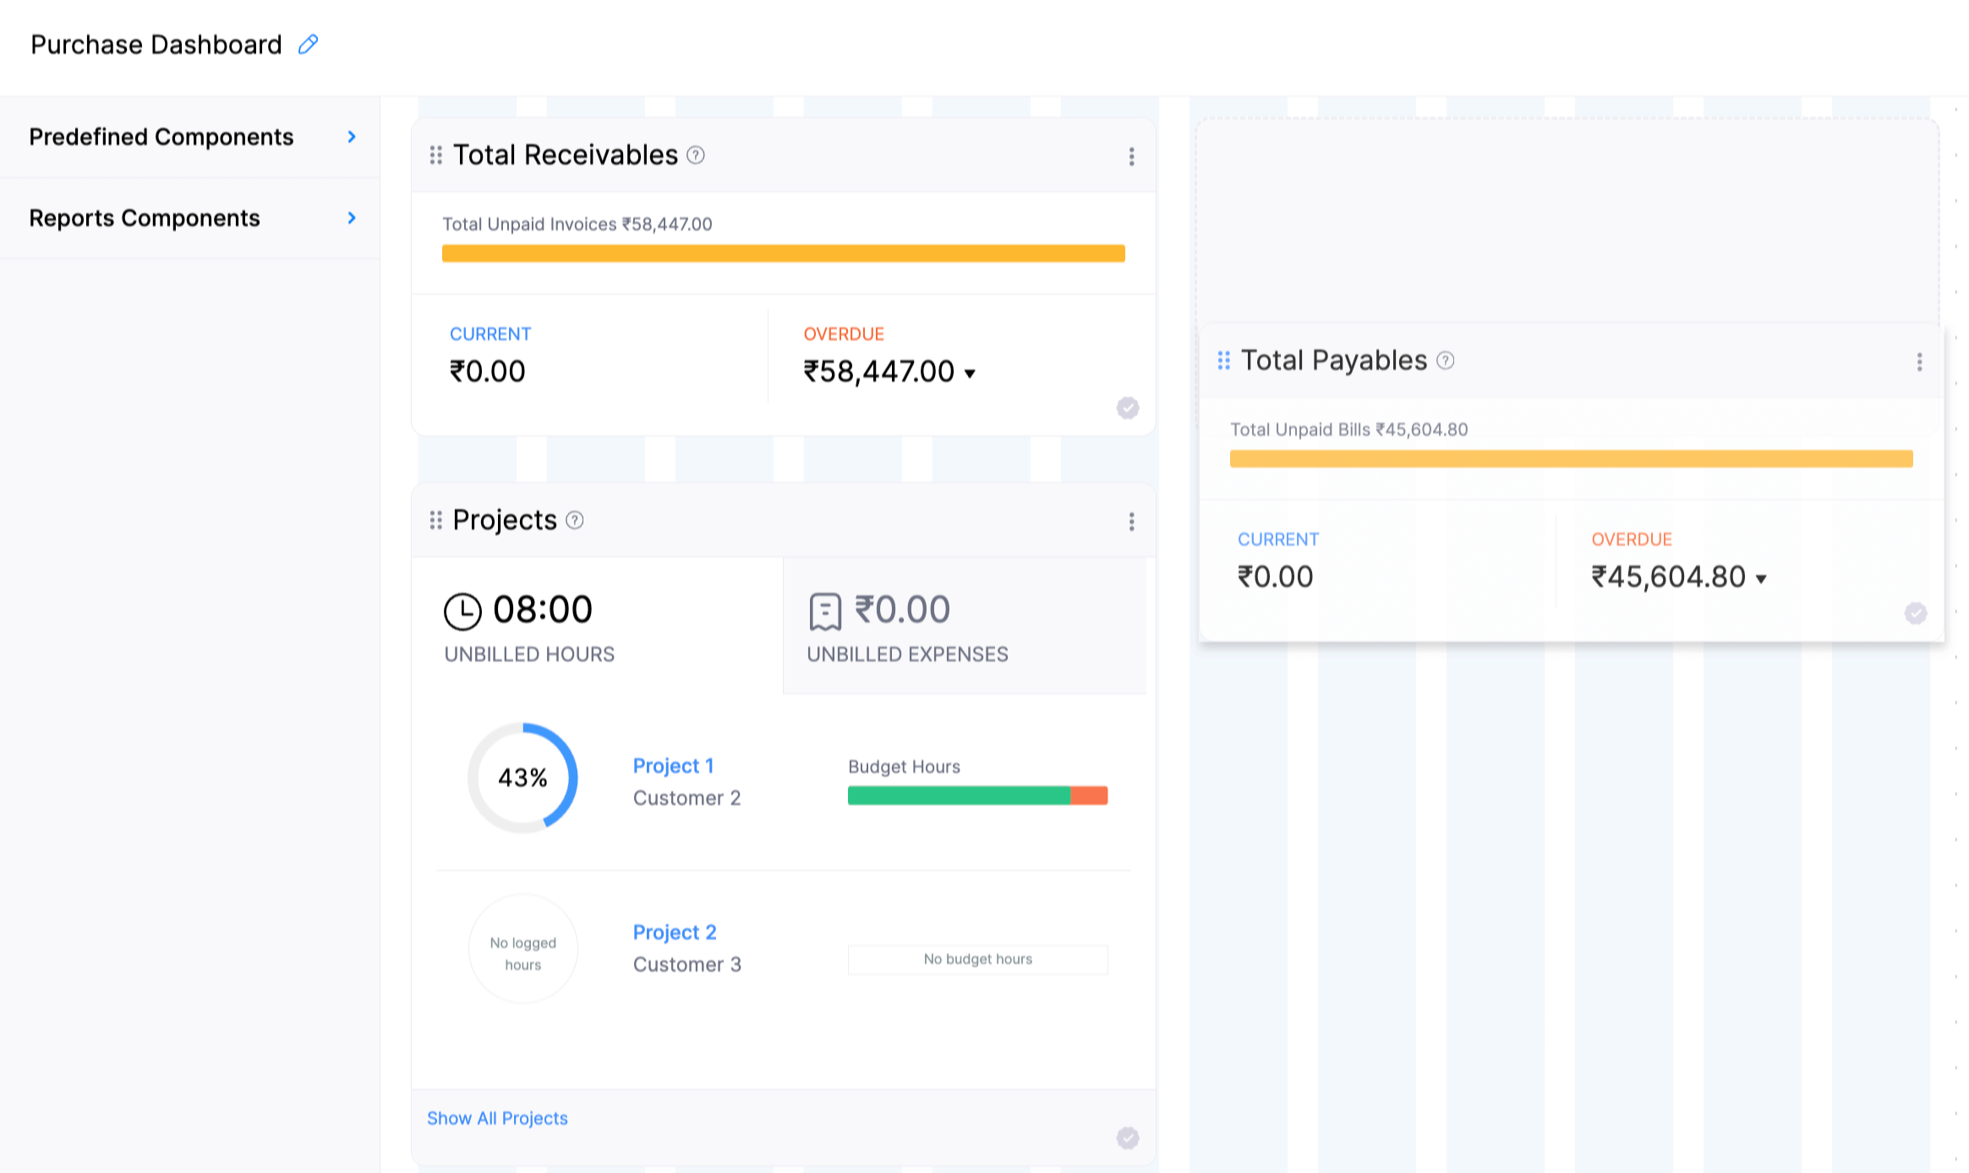Click the pencil edit icon beside Purchase Dashboard
Screen dimensions: 1969x1173
[x=309, y=44]
